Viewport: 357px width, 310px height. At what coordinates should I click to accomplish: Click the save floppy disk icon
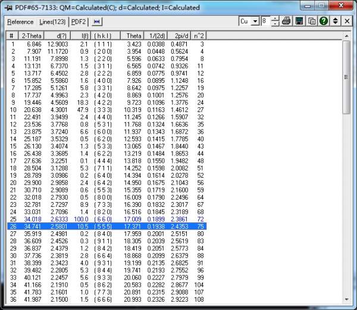point(299,21)
